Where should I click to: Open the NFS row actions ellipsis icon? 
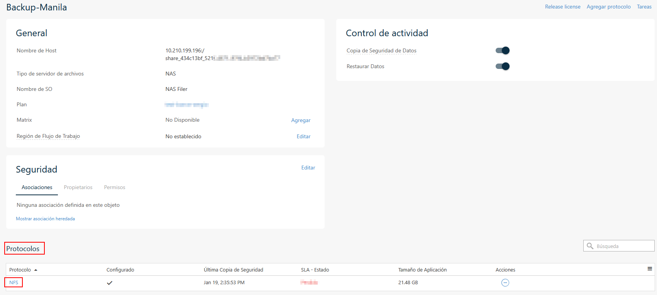(505, 283)
